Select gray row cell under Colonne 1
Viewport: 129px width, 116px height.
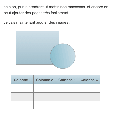[22, 97]
